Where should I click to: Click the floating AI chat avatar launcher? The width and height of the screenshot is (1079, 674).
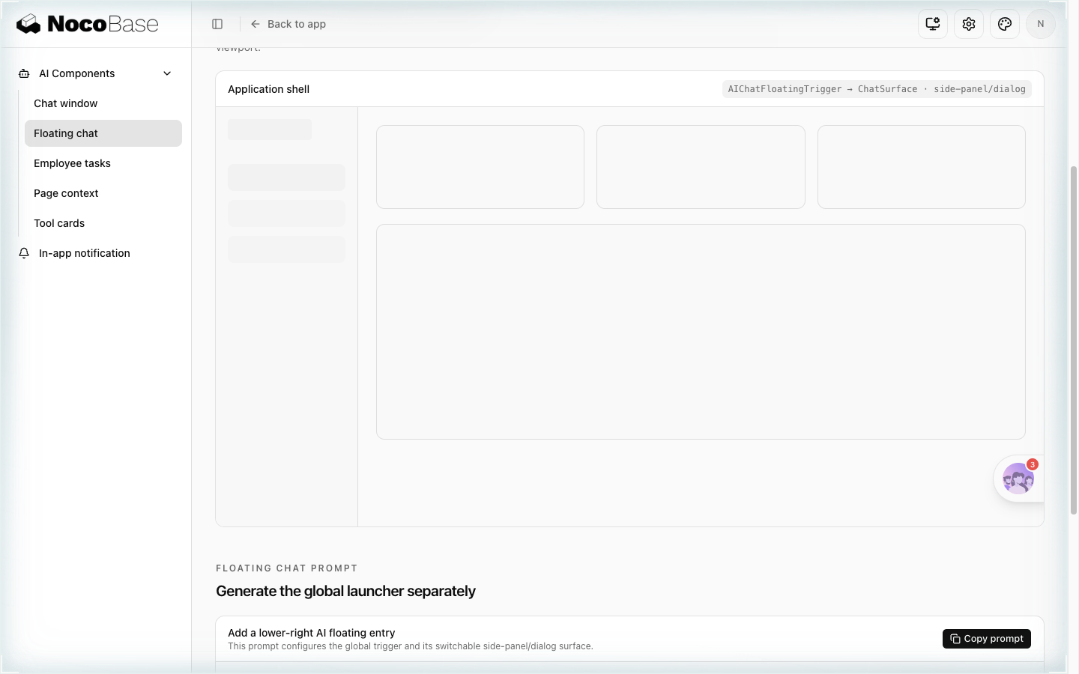click(x=1018, y=479)
